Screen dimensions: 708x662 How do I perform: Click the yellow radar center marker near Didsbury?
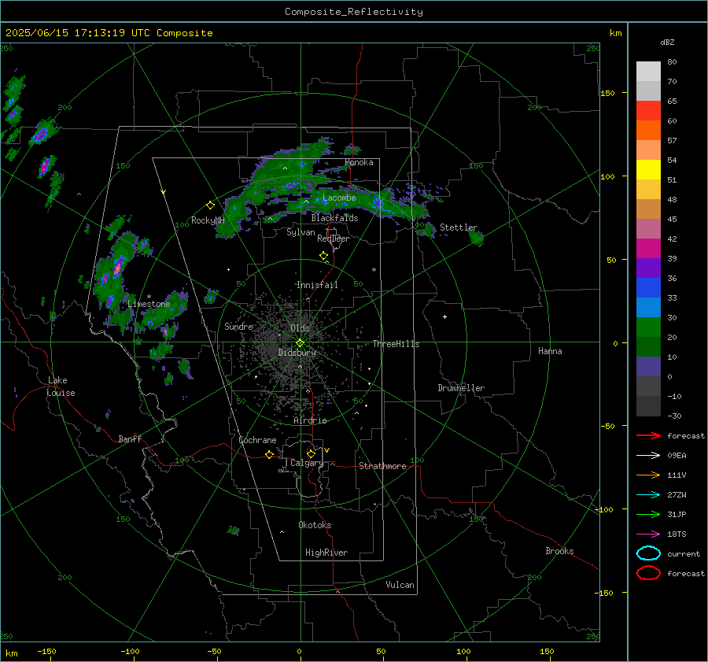(301, 343)
